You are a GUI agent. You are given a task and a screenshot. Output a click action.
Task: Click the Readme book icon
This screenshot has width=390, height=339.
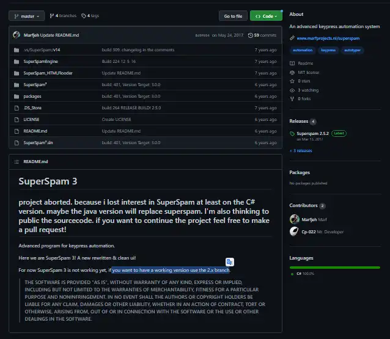tap(292, 64)
